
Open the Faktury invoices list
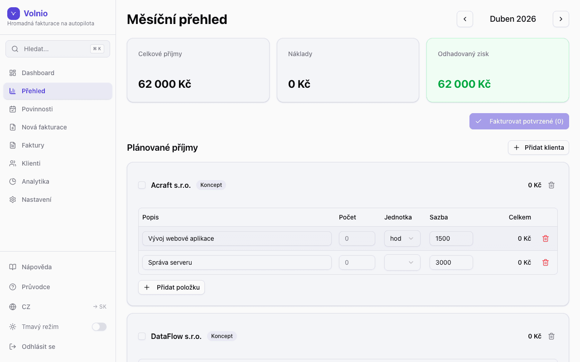(33, 145)
